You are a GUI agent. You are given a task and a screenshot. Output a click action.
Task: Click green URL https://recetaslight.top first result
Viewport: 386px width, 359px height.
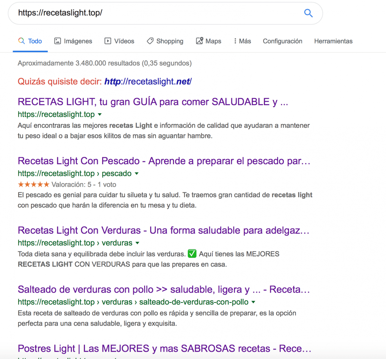tap(56, 114)
